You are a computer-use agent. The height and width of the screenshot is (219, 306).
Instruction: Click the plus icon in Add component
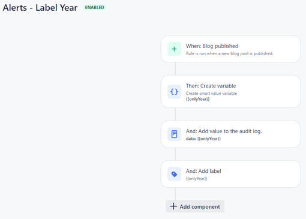pos(173,206)
